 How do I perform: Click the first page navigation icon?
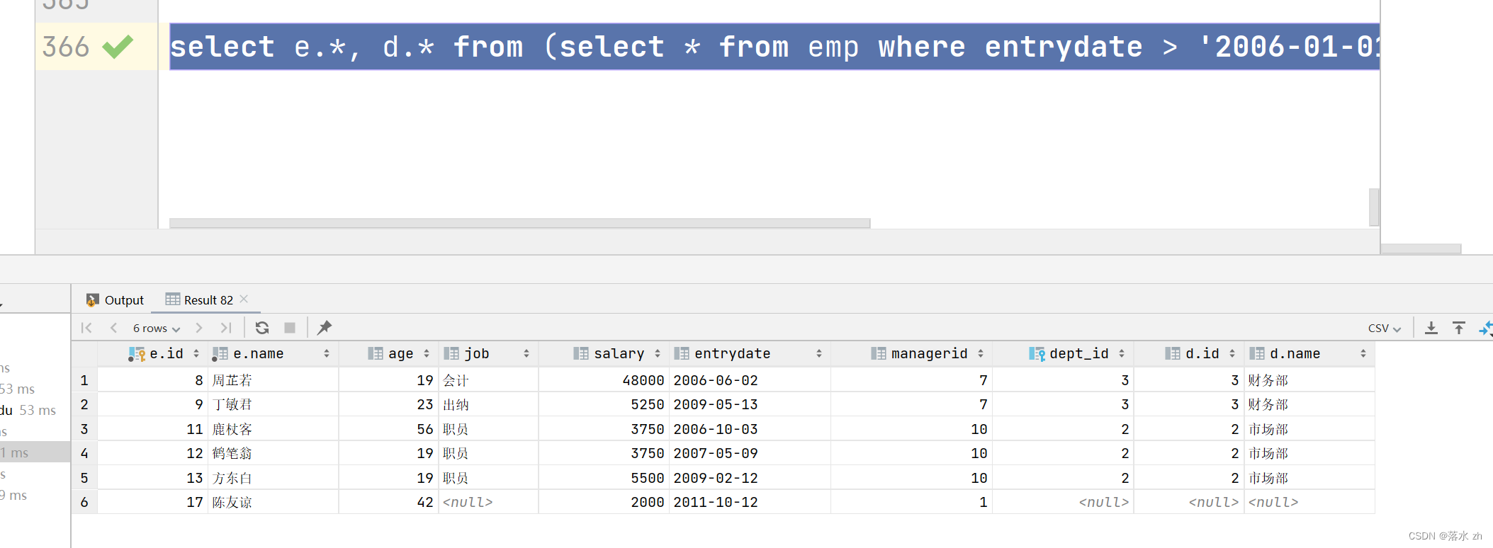tap(86, 328)
